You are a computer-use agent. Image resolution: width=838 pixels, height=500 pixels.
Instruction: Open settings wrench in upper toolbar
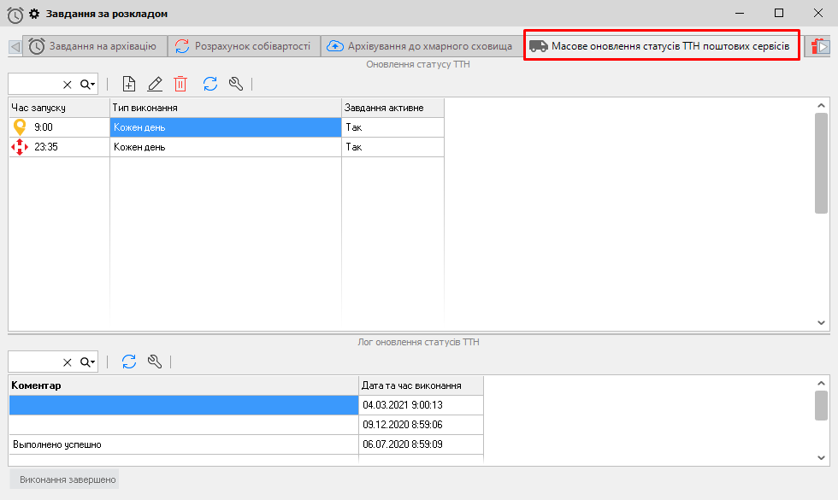237,84
